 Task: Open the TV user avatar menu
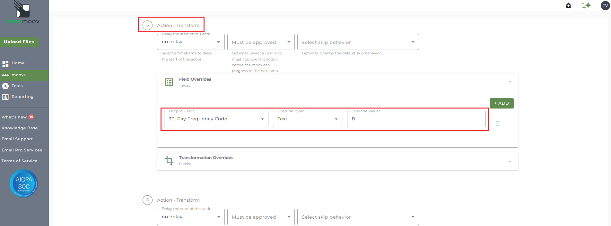[605, 6]
